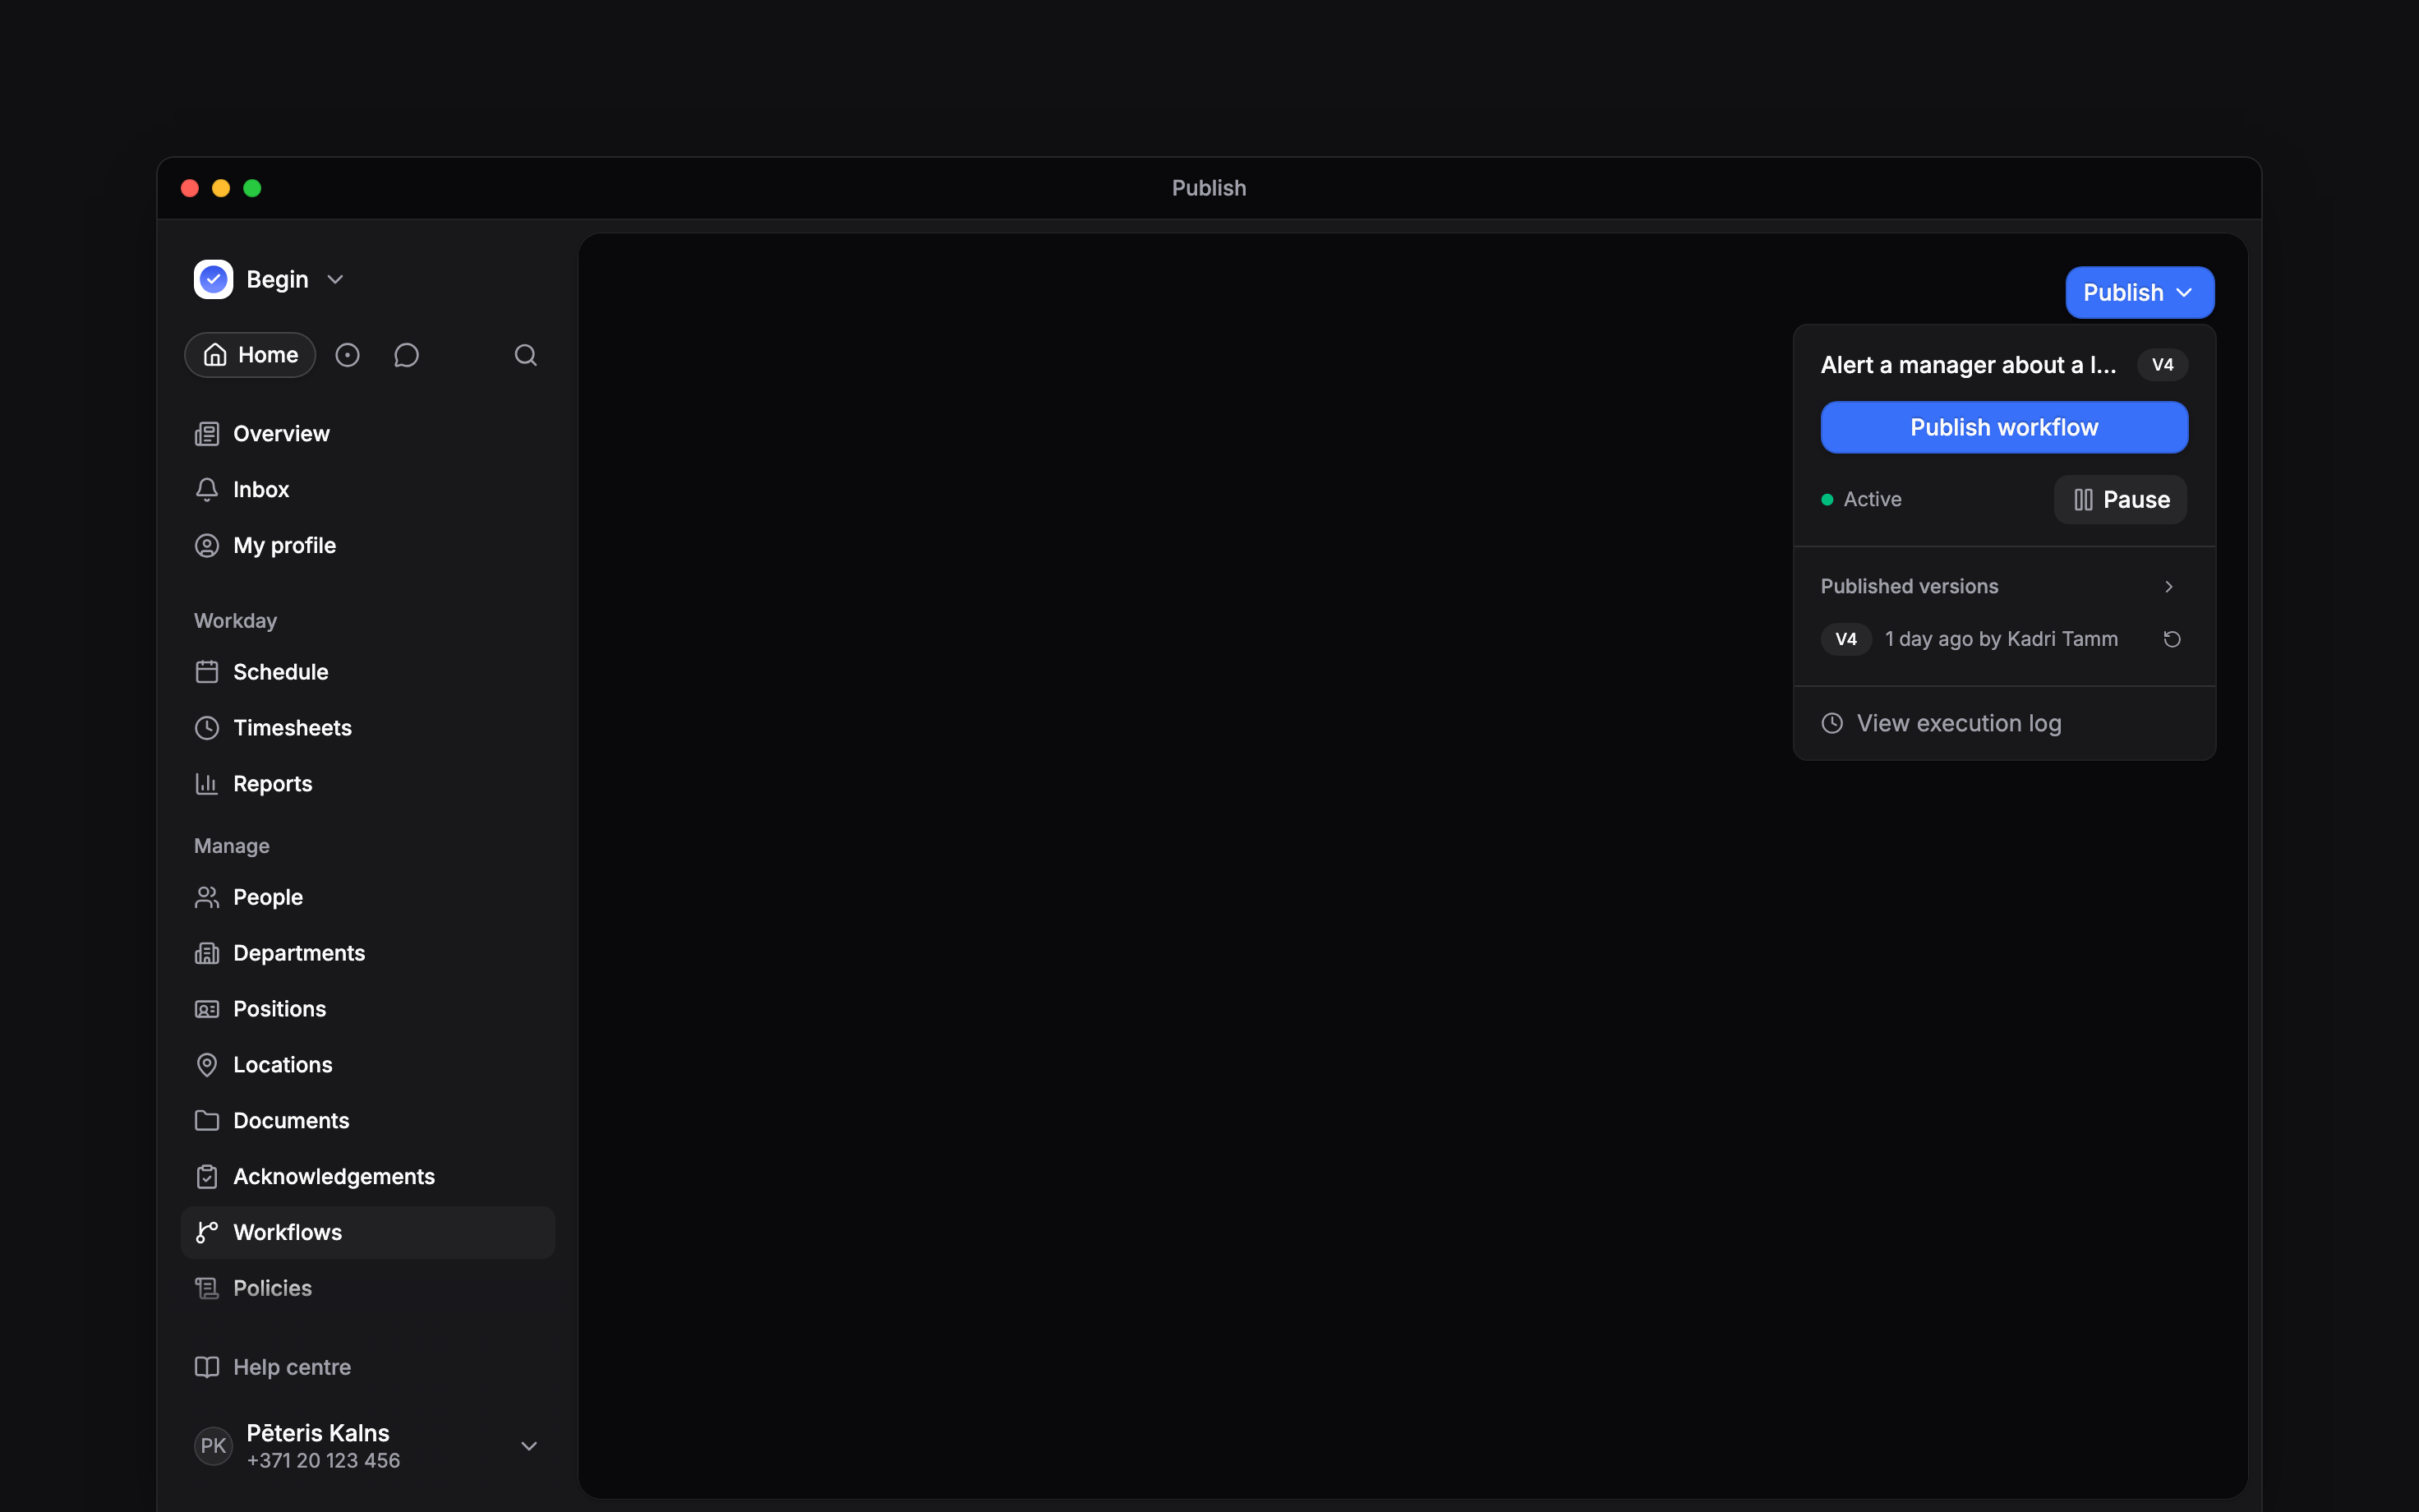Screen dimensions: 2419x1512
Task: Open Inbox in the sidebar
Action: 366,490
